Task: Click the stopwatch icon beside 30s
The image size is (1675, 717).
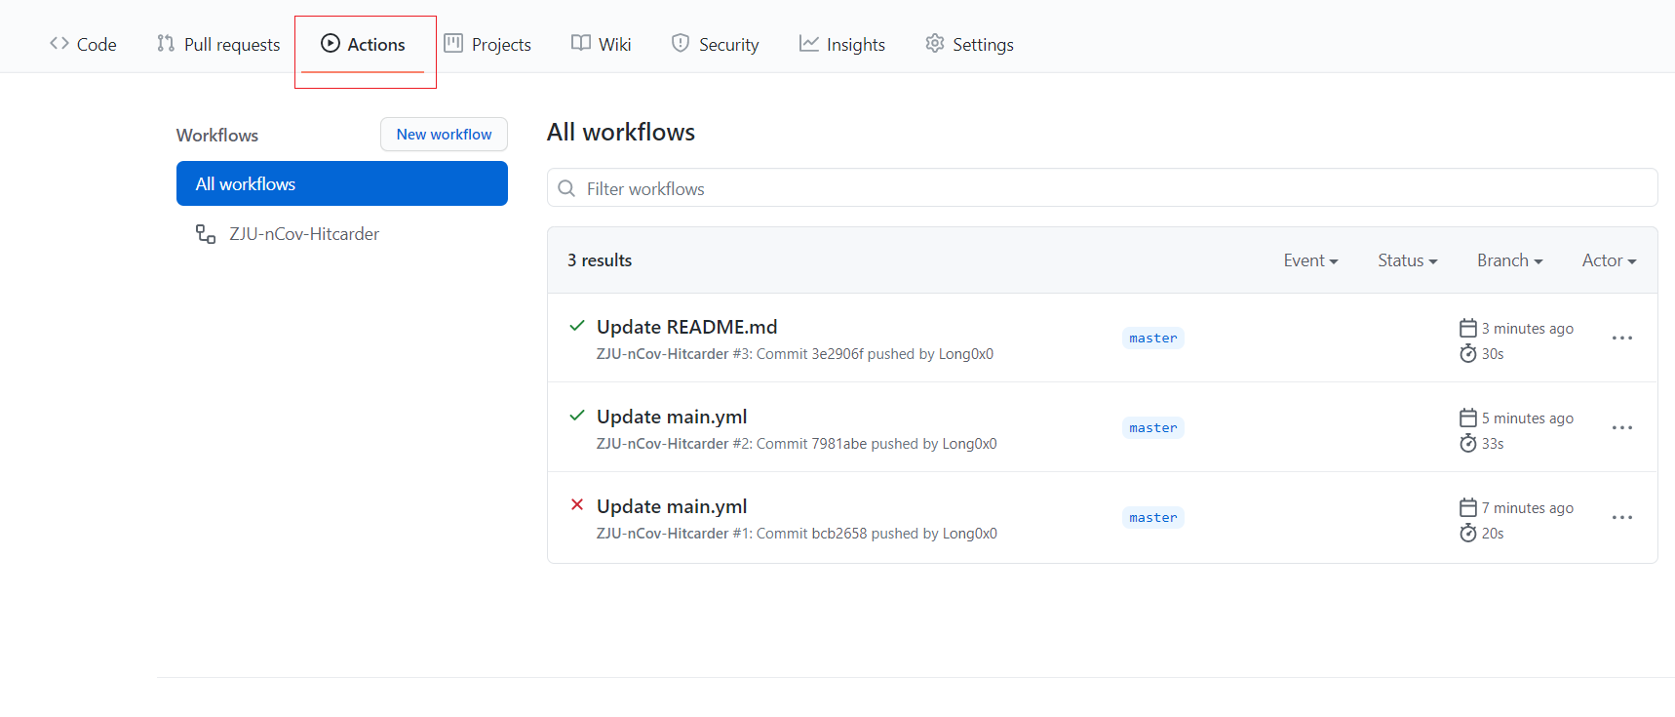Action: (1468, 353)
